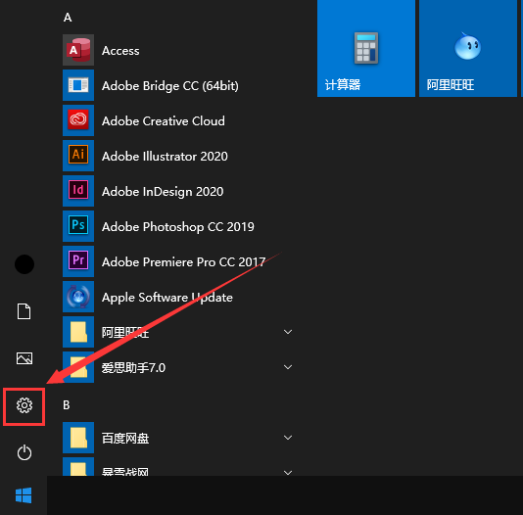The width and height of the screenshot is (523, 515).
Task: Expand the 爱思助手7.0 folder chevron
Action: [x=288, y=367]
